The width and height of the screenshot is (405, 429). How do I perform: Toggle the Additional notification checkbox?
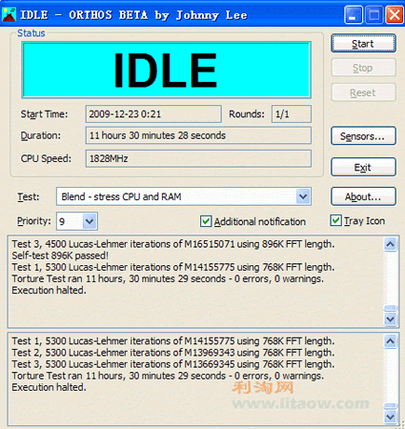point(206,221)
